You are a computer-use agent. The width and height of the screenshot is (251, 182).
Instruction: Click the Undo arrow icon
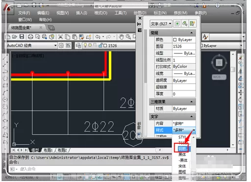pos(98,37)
